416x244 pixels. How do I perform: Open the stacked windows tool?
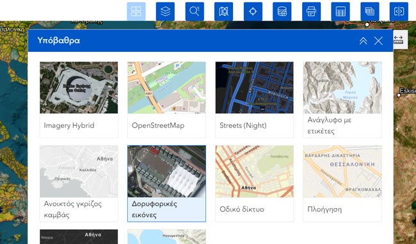click(369, 12)
